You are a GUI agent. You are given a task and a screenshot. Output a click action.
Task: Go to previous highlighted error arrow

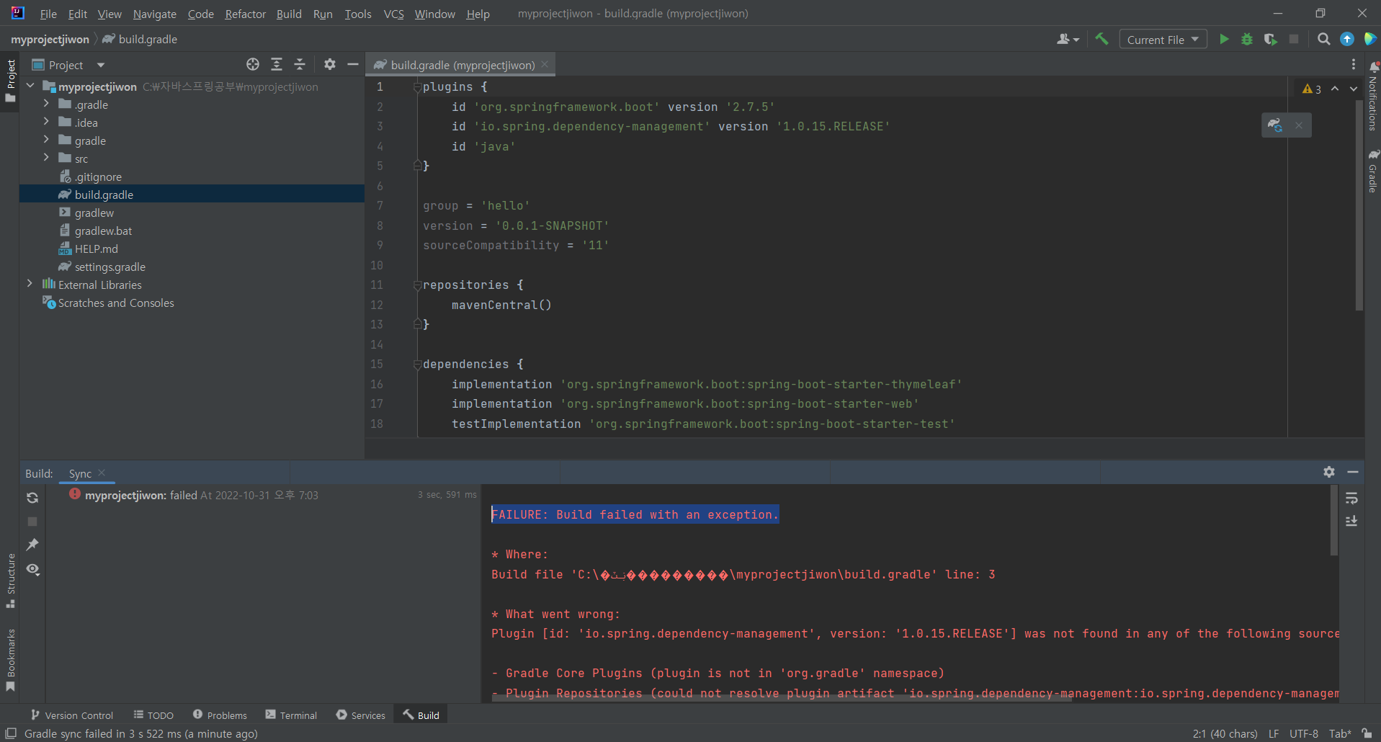click(1335, 89)
